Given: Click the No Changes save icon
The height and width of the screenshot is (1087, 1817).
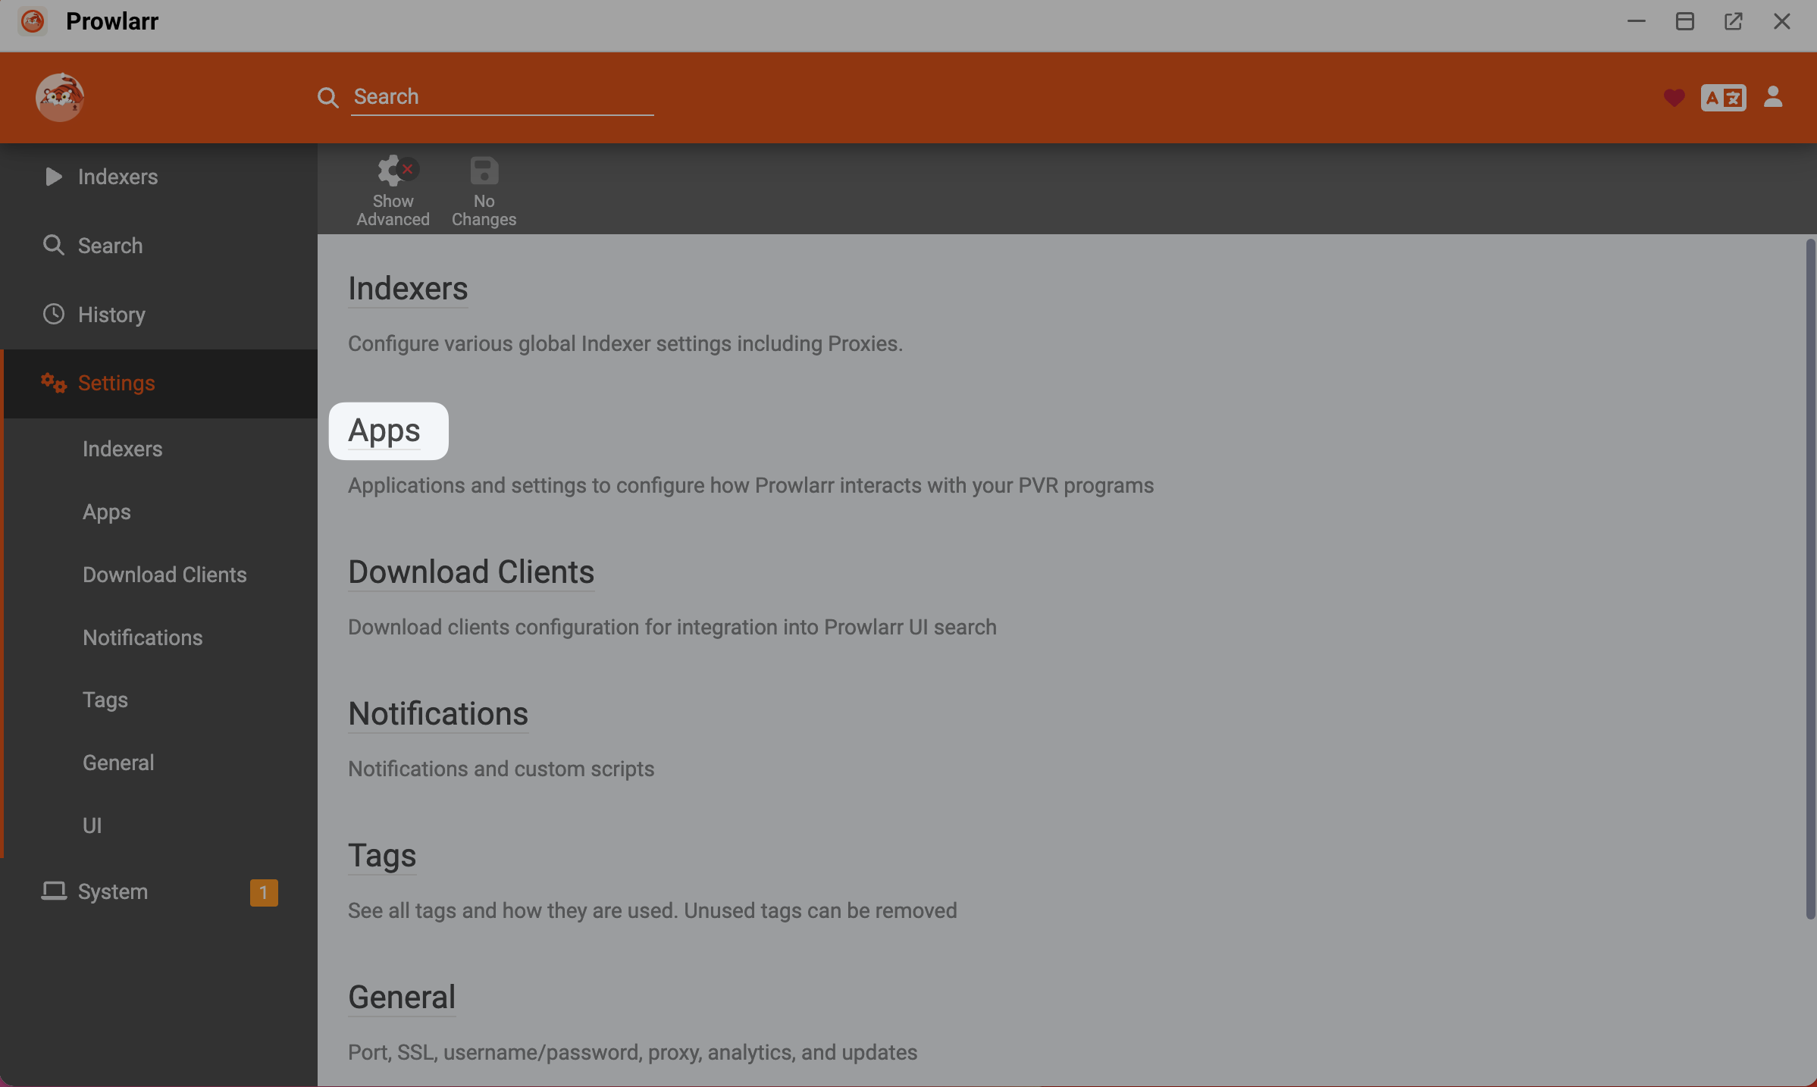Looking at the screenshot, I should tap(484, 171).
